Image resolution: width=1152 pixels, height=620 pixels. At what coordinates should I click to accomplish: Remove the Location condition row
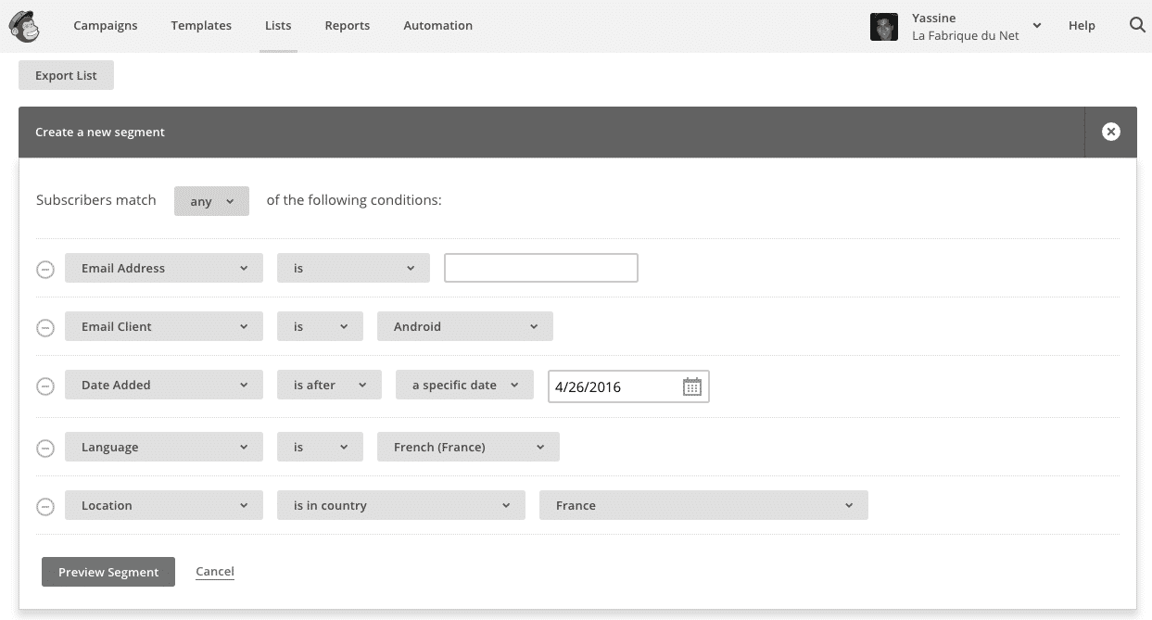(x=44, y=506)
